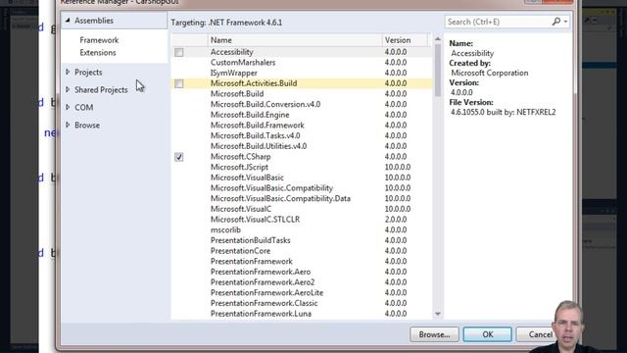Select Microsoft.VisualBasic.Compatibility.Data row
This screenshot has height=353, width=627.
click(x=302, y=198)
